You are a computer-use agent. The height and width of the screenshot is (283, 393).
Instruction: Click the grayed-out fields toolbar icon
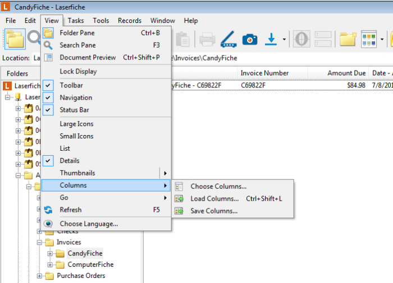click(x=323, y=39)
